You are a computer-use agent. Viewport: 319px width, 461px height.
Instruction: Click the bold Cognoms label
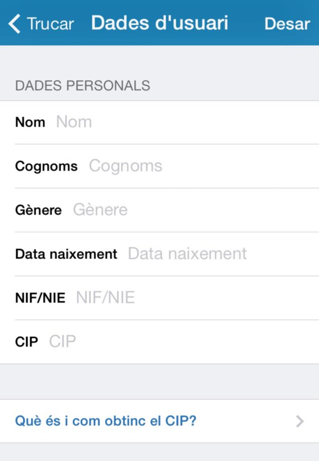click(x=46, y=166)
